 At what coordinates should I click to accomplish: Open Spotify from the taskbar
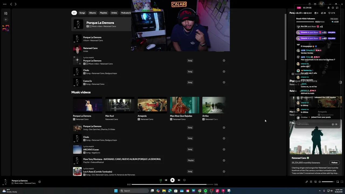tap(205, 191)
